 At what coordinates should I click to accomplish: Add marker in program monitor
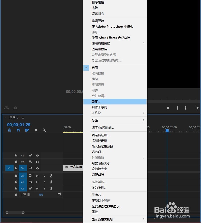coord(168,108)
